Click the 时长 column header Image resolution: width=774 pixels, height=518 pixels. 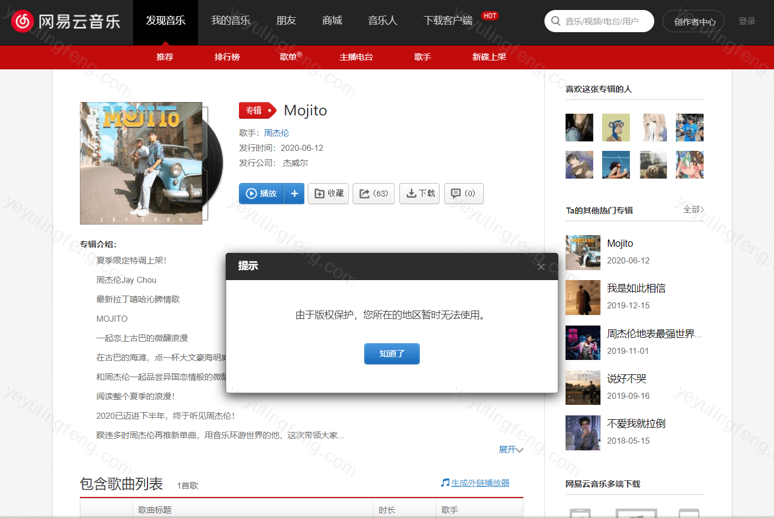coord(387,510)
